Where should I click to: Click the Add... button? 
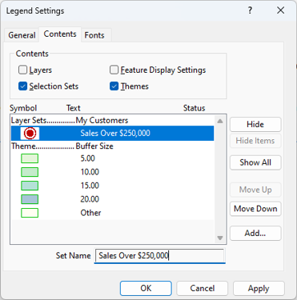coord(255,234)
